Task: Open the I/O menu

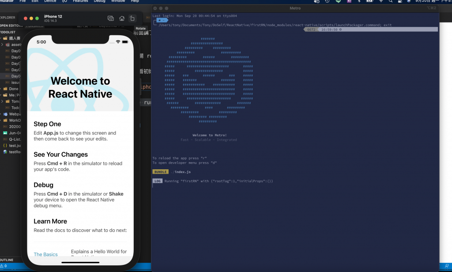Action: click(x=64, y=1)
